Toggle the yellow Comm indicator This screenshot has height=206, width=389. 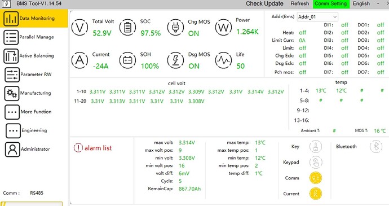pos(316,178)
